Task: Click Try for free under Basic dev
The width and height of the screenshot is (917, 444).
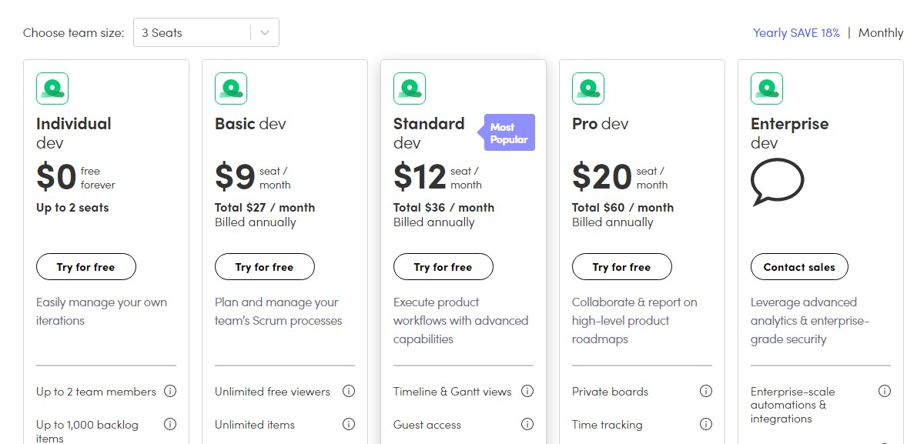Action: [x=264, y=267]
